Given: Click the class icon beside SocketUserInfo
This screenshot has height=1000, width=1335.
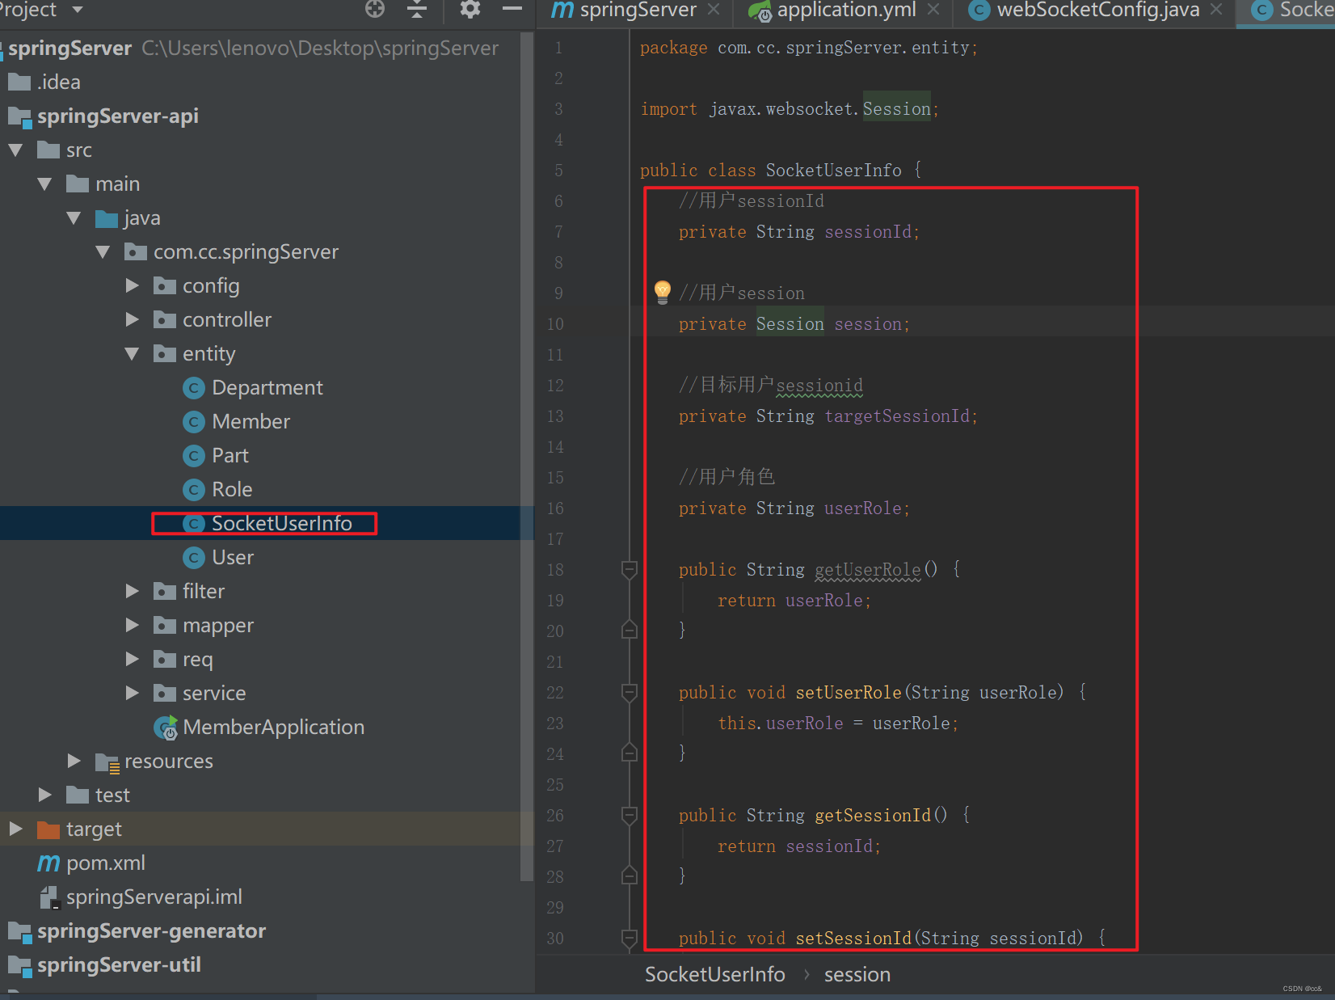Looking at the screenshot, I should [192, 523].
